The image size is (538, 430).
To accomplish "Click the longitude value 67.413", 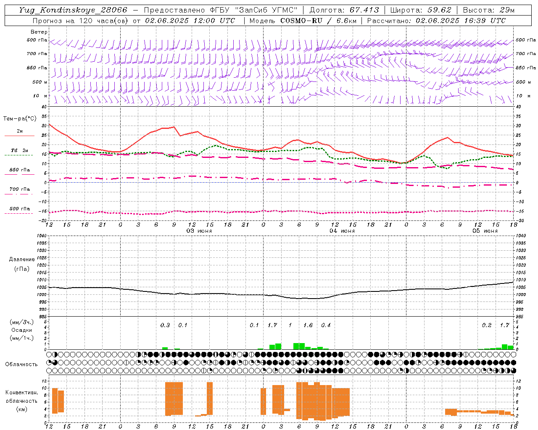I will pyautogui.click(x=364, y=10).
